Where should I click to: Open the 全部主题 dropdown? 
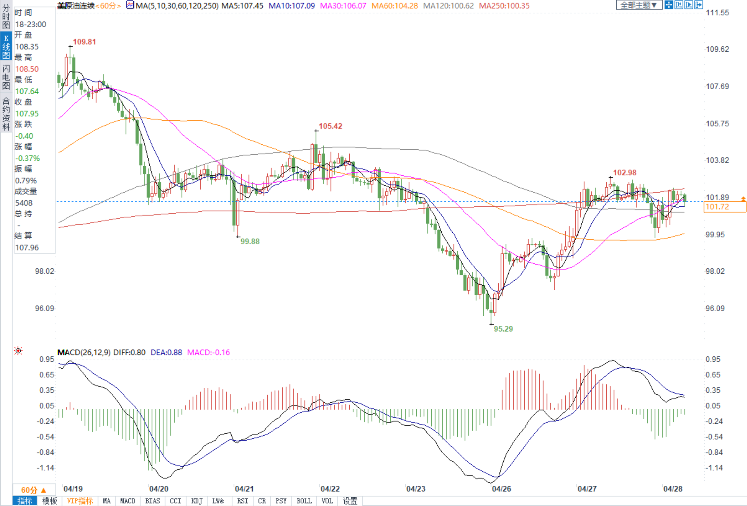[639, 5]
